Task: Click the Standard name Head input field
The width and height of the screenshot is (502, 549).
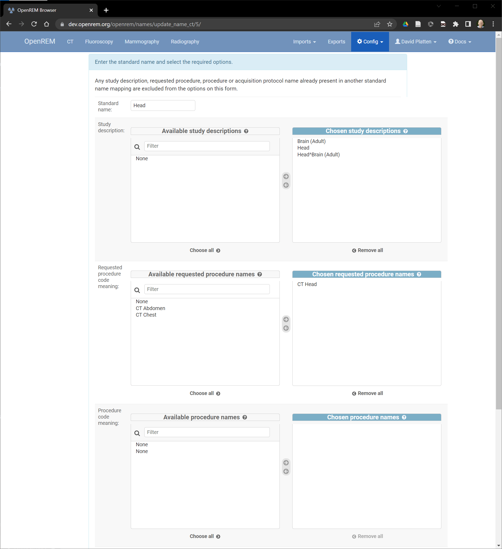Action: pyautogui.click(x=163, y=105)
